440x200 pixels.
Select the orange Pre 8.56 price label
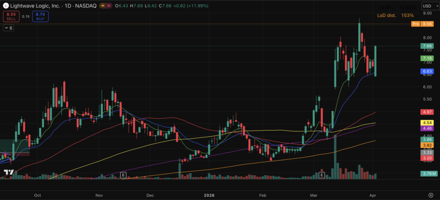click(x=422, y=24)
